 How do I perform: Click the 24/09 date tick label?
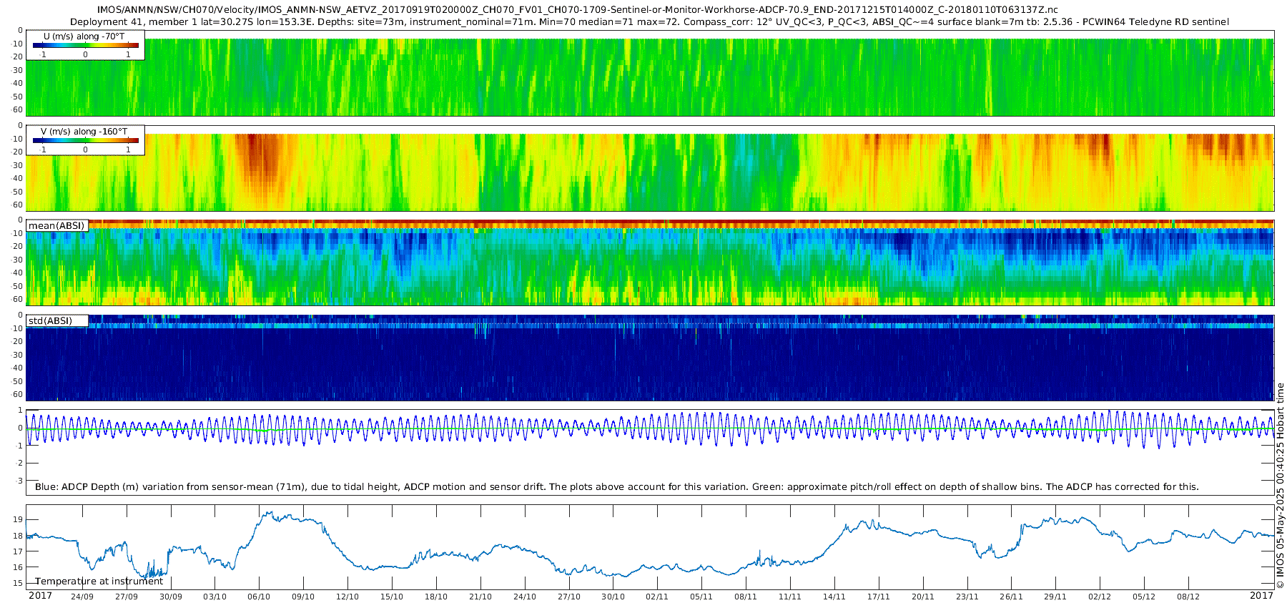coord(82,597)
